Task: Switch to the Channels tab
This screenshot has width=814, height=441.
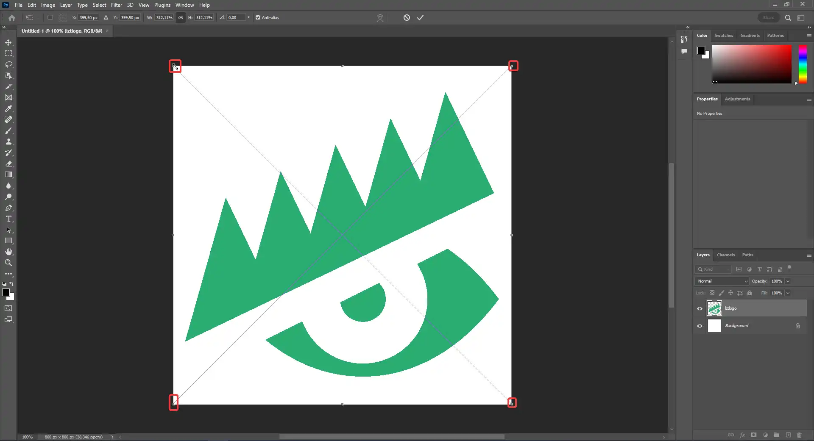Action: [725, 255]
